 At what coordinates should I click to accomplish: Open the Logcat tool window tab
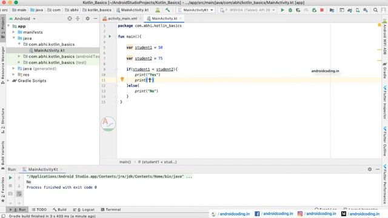pos(84,210)
